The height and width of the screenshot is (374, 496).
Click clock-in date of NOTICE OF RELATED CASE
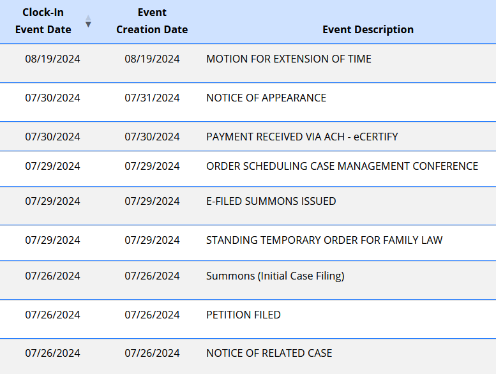[53, 354]
